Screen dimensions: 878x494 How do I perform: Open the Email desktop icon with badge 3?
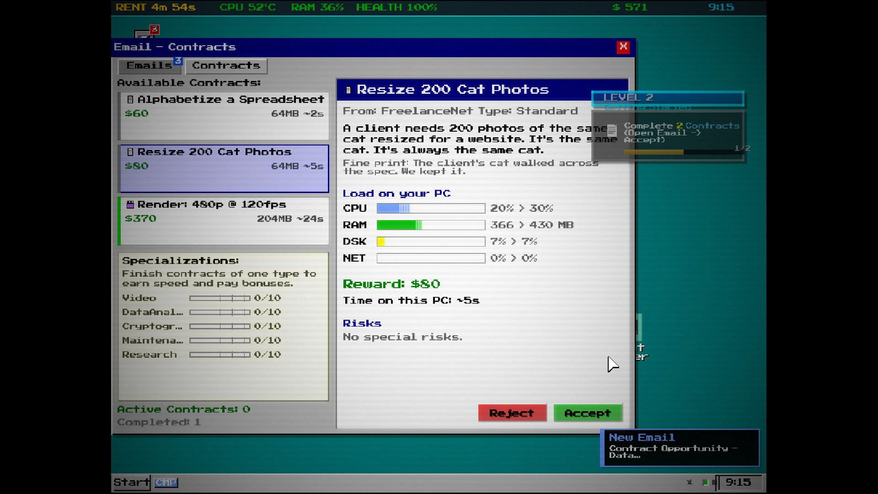point(145,33)
